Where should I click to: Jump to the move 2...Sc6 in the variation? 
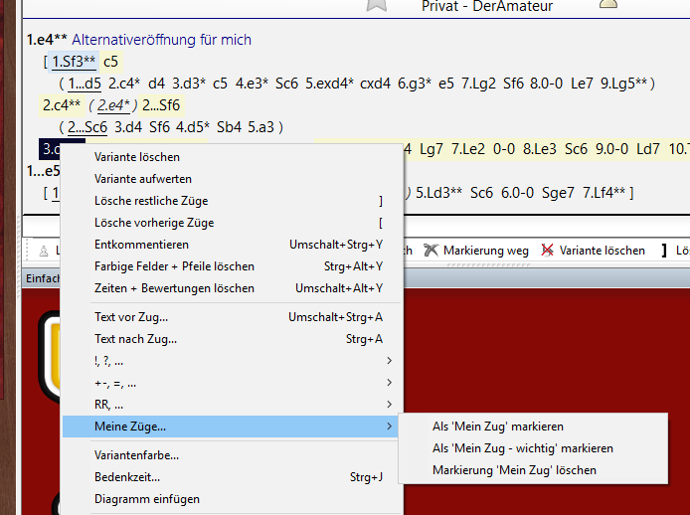tap(88, 126)
